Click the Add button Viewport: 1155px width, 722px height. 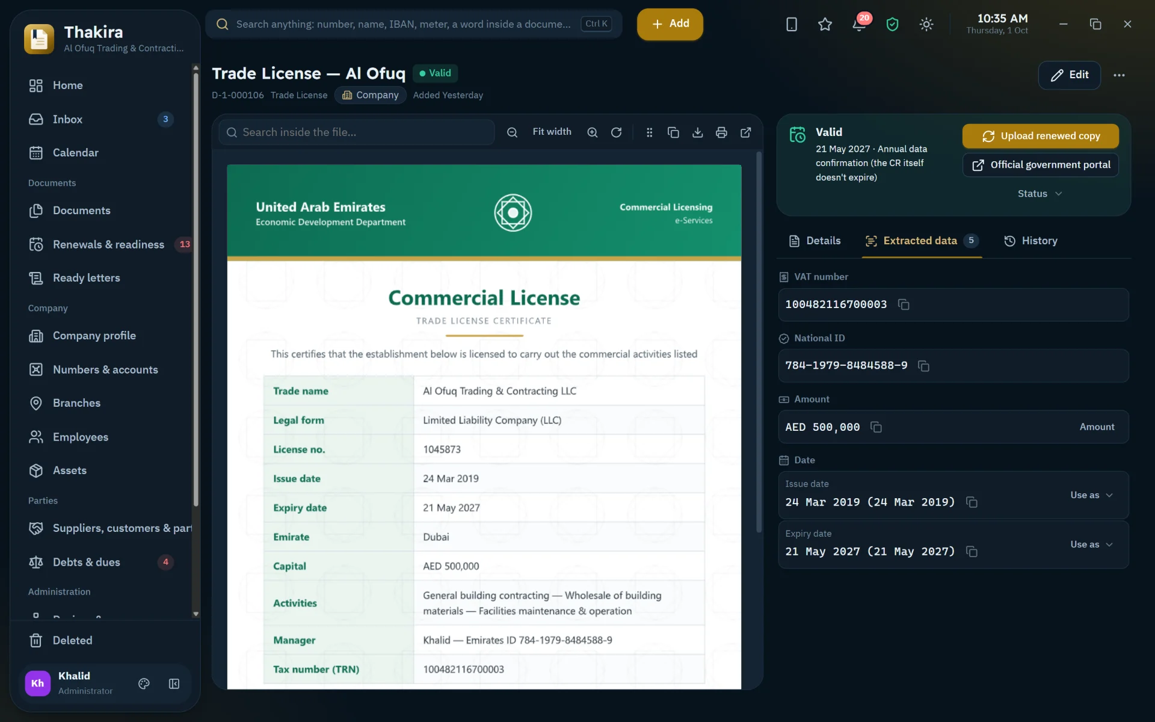click(x=670, y=24)
